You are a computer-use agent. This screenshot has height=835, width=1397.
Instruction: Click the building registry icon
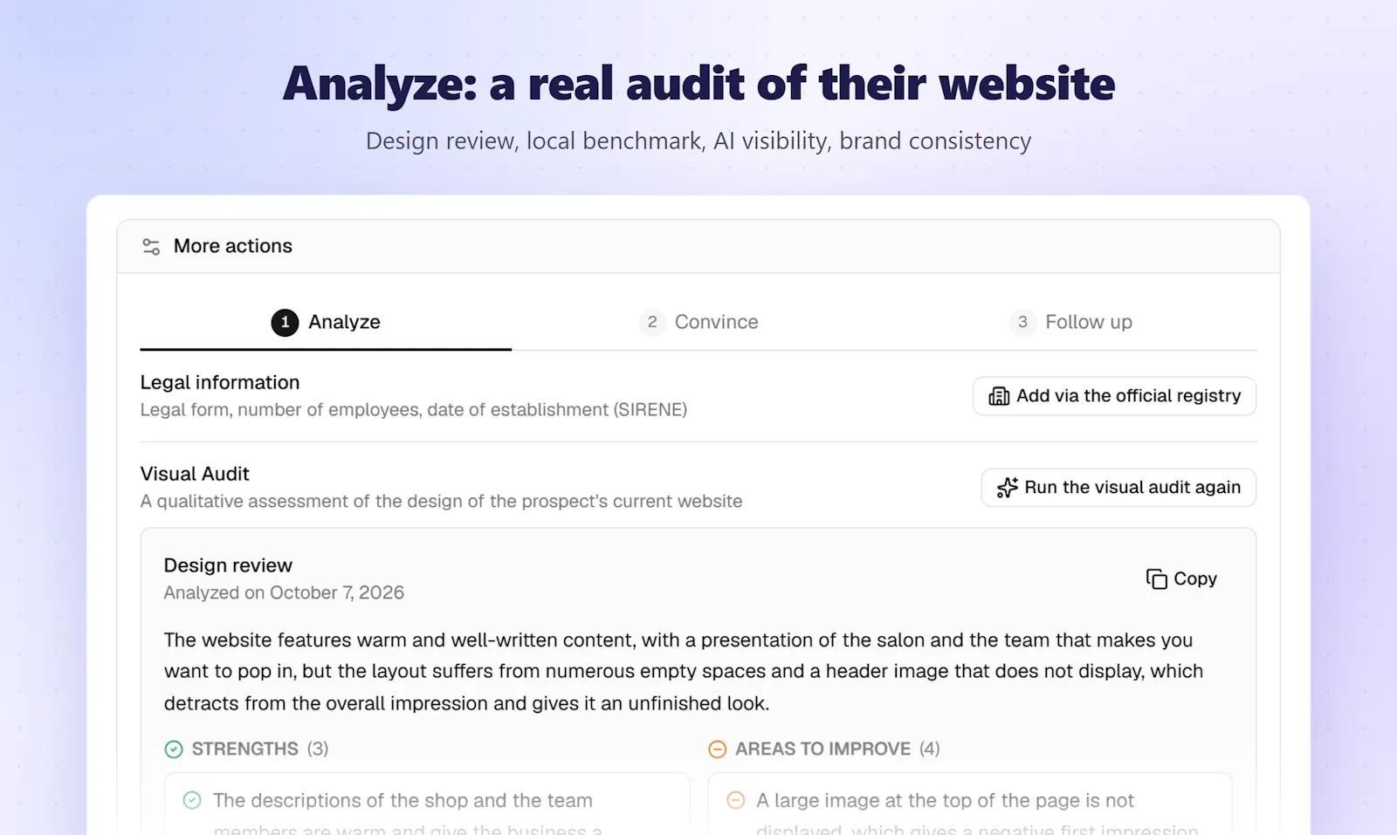999,396
